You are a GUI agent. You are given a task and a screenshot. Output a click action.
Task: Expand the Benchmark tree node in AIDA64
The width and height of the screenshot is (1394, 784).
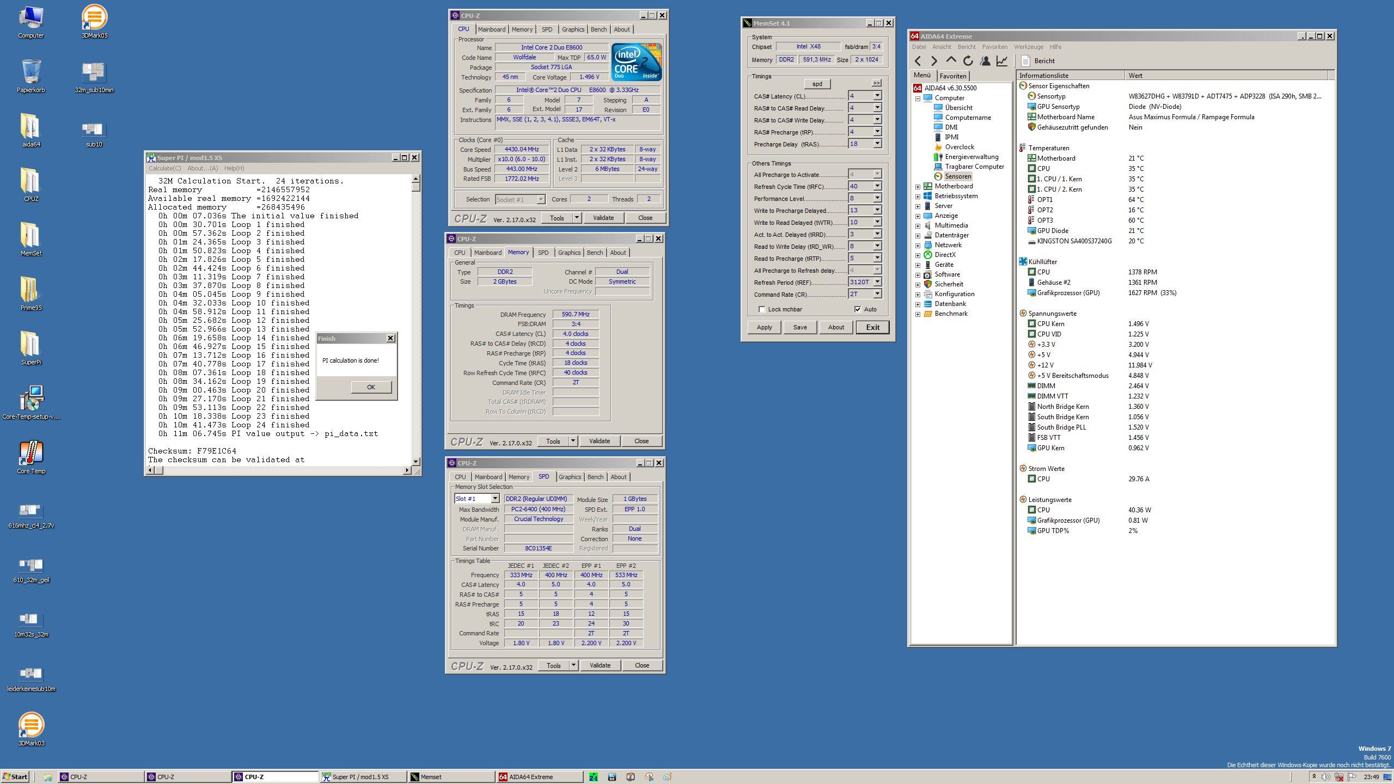click(918, 314)
